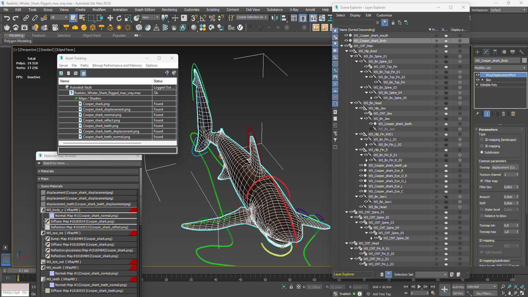
Task: Toggle the Auto Key button
Action: [x=458, y=287]
